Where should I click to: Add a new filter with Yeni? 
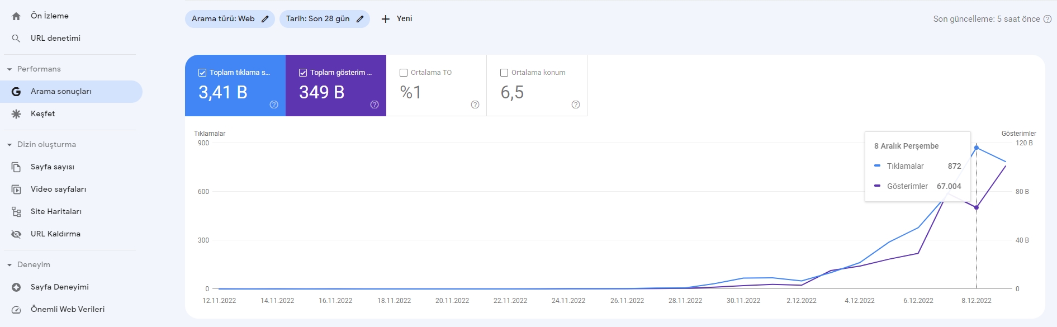[397, 19]
